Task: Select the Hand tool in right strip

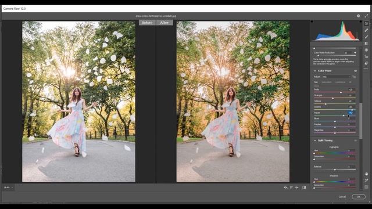Action: [x=366, y=174]
